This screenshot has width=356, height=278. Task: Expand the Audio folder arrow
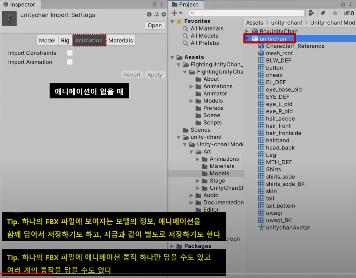point(191,195)
